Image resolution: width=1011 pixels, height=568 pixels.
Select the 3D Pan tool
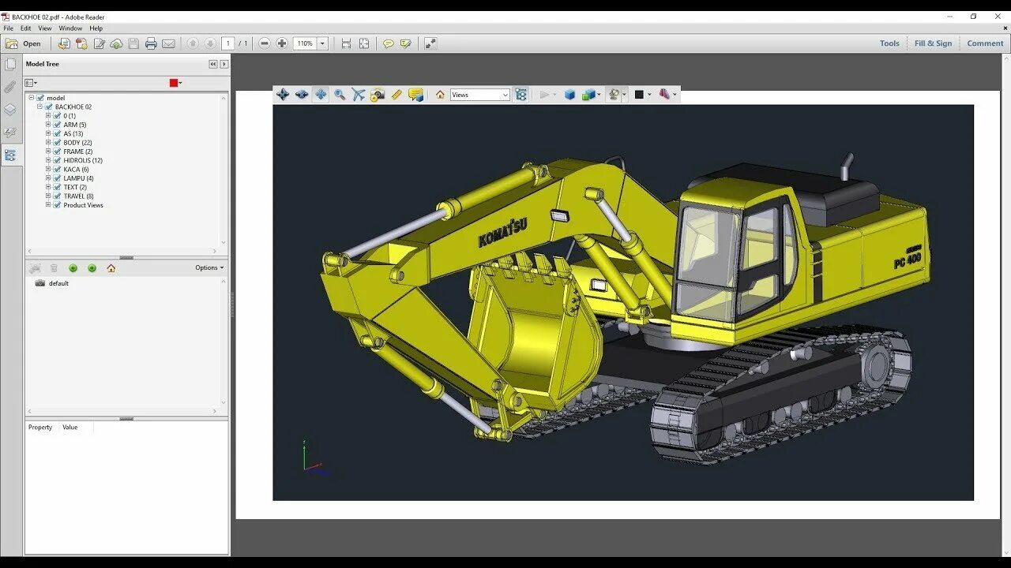coord(321,95)
